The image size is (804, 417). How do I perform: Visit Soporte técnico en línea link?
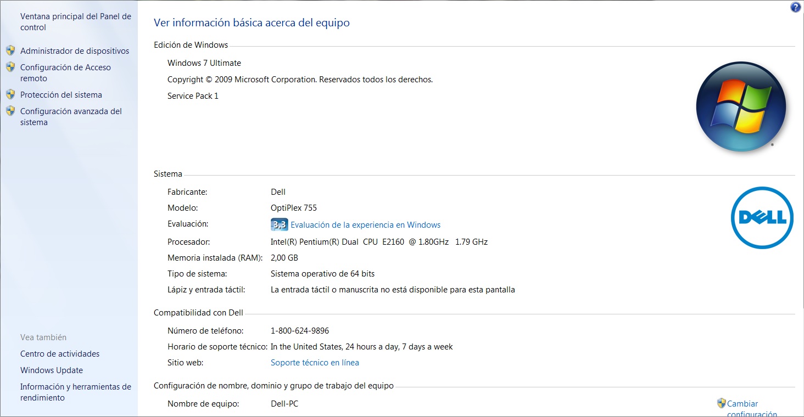pyautogui.click(x=315, y=363)
